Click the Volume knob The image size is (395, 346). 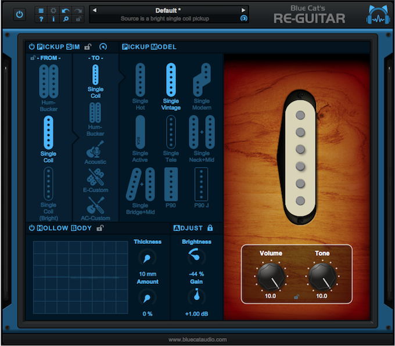click(x=271, y=277)
